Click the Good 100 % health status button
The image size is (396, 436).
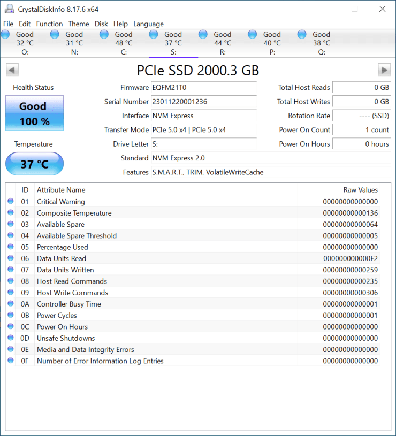(x=34, y=113)
